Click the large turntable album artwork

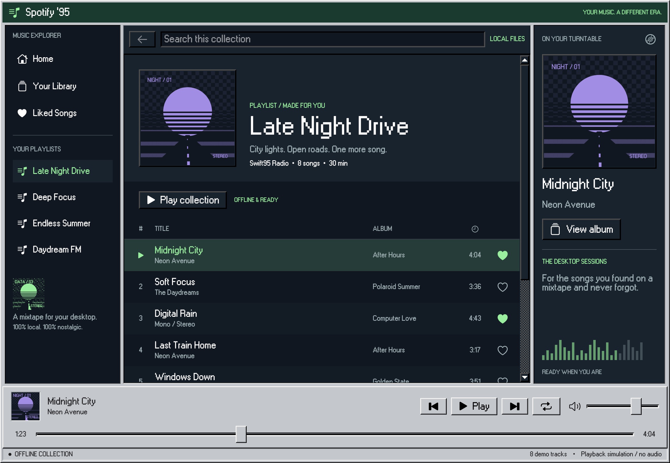[599, 111]
